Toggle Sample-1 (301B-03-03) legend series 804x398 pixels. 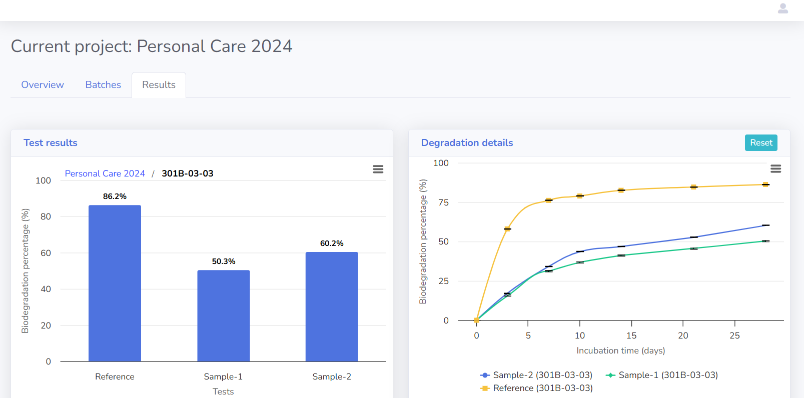coord(662,375)
